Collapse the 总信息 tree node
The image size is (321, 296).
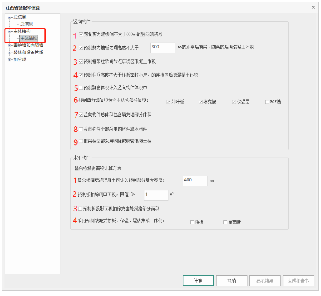coord(10,18)
